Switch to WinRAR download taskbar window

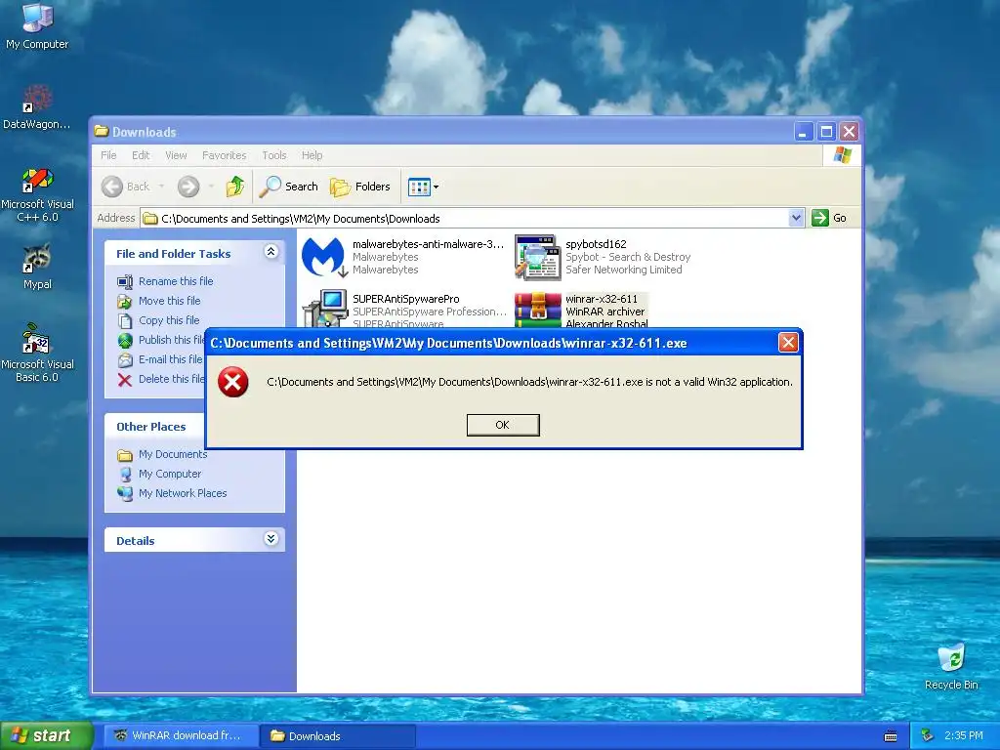(181, 736)
